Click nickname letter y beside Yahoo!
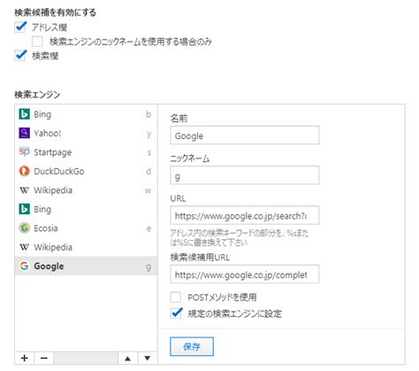The height and width of the screenshot is (371, 419). pyautogui.click(x=149, y=134)
